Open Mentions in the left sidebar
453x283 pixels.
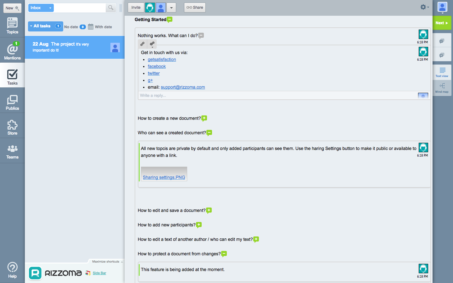coord(12,51)
